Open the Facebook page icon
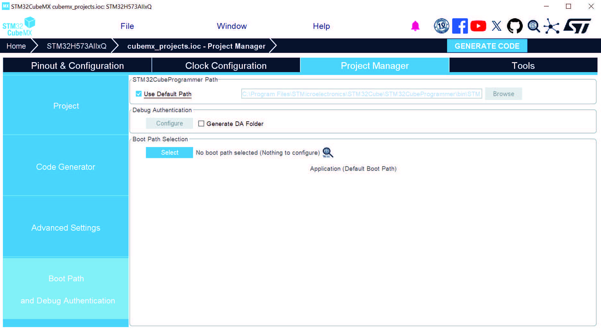Screen dimensions: 601x329 click(x=460, y=26)
